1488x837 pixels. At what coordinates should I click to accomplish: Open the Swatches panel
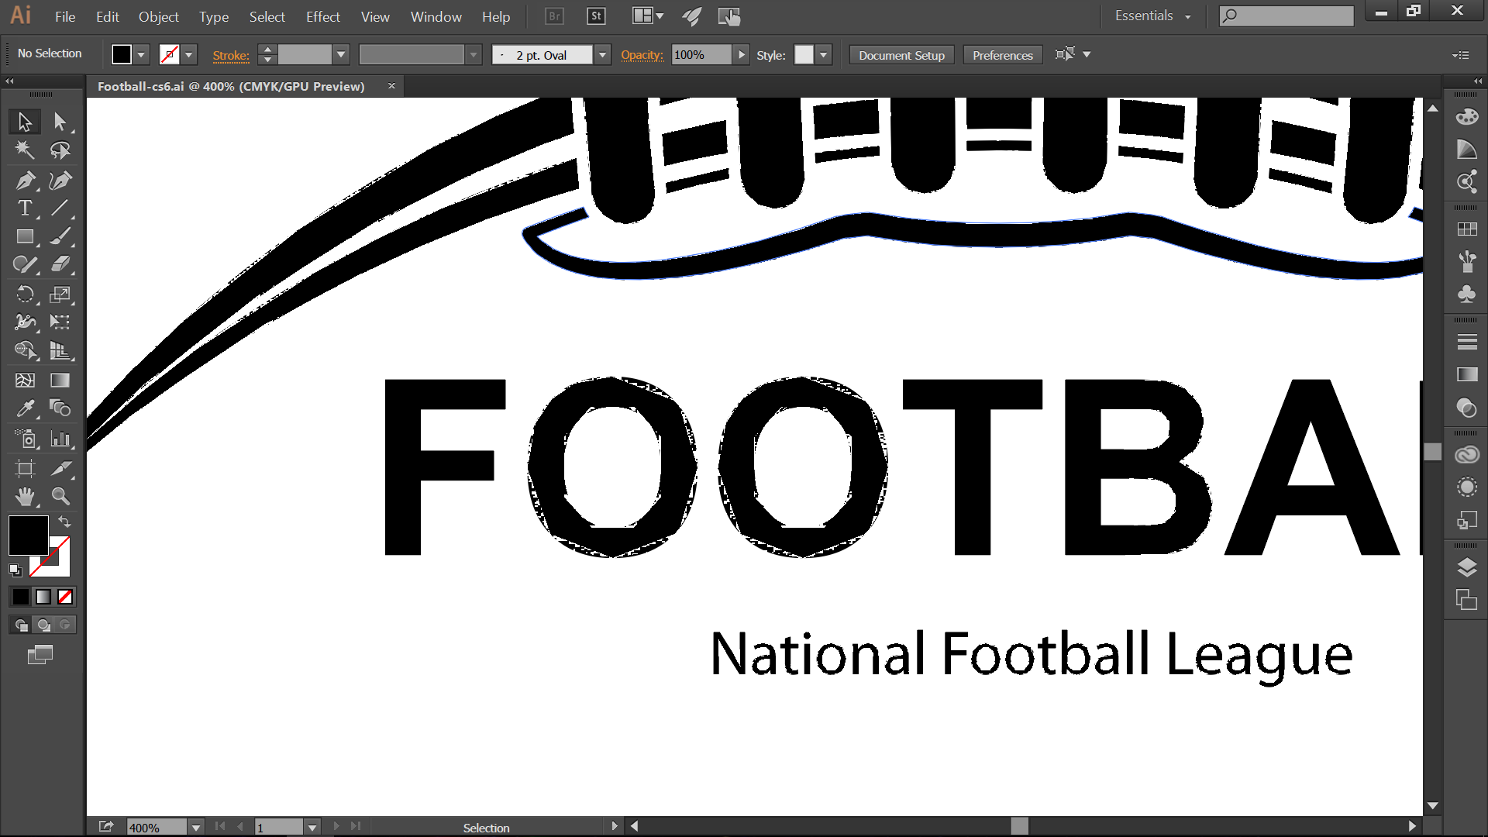pos(1466,229)
